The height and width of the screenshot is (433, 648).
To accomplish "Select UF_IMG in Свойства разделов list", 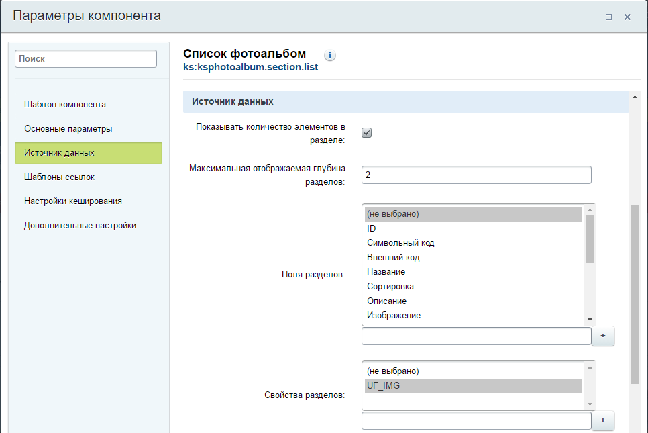I will click(473, 385).
